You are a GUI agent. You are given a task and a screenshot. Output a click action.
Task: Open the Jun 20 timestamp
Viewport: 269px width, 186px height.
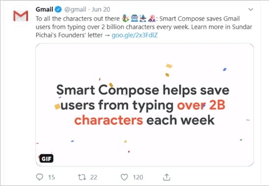click(x=101, y=9)
